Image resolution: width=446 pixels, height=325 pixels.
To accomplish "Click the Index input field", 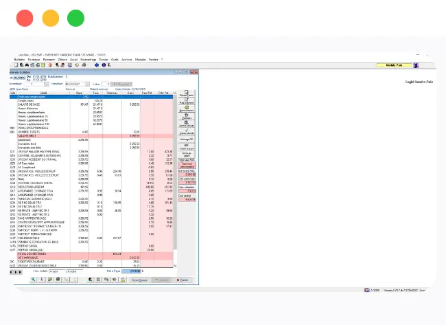I will pyautogui.click(x=105, y=84).
